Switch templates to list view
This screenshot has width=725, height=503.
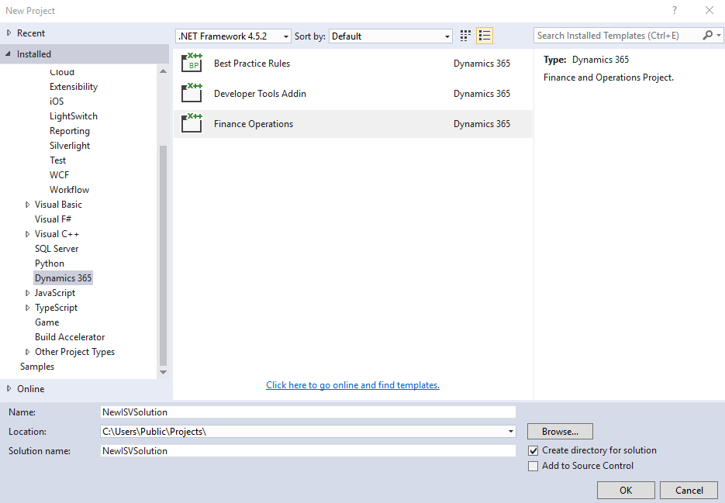click(x=485, y=35)
